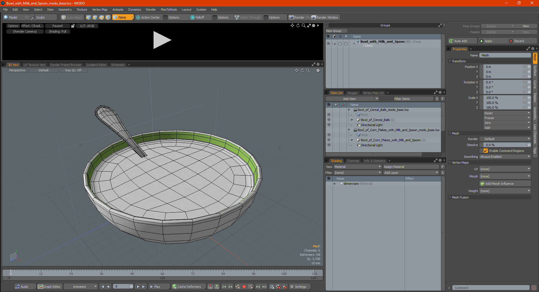The height and width of the screenshot is (292, 539).
Task: Collapse the Bowl_of_Cereal_Balls_modo_base.lxo scene
Action: (x=349, y=110)
